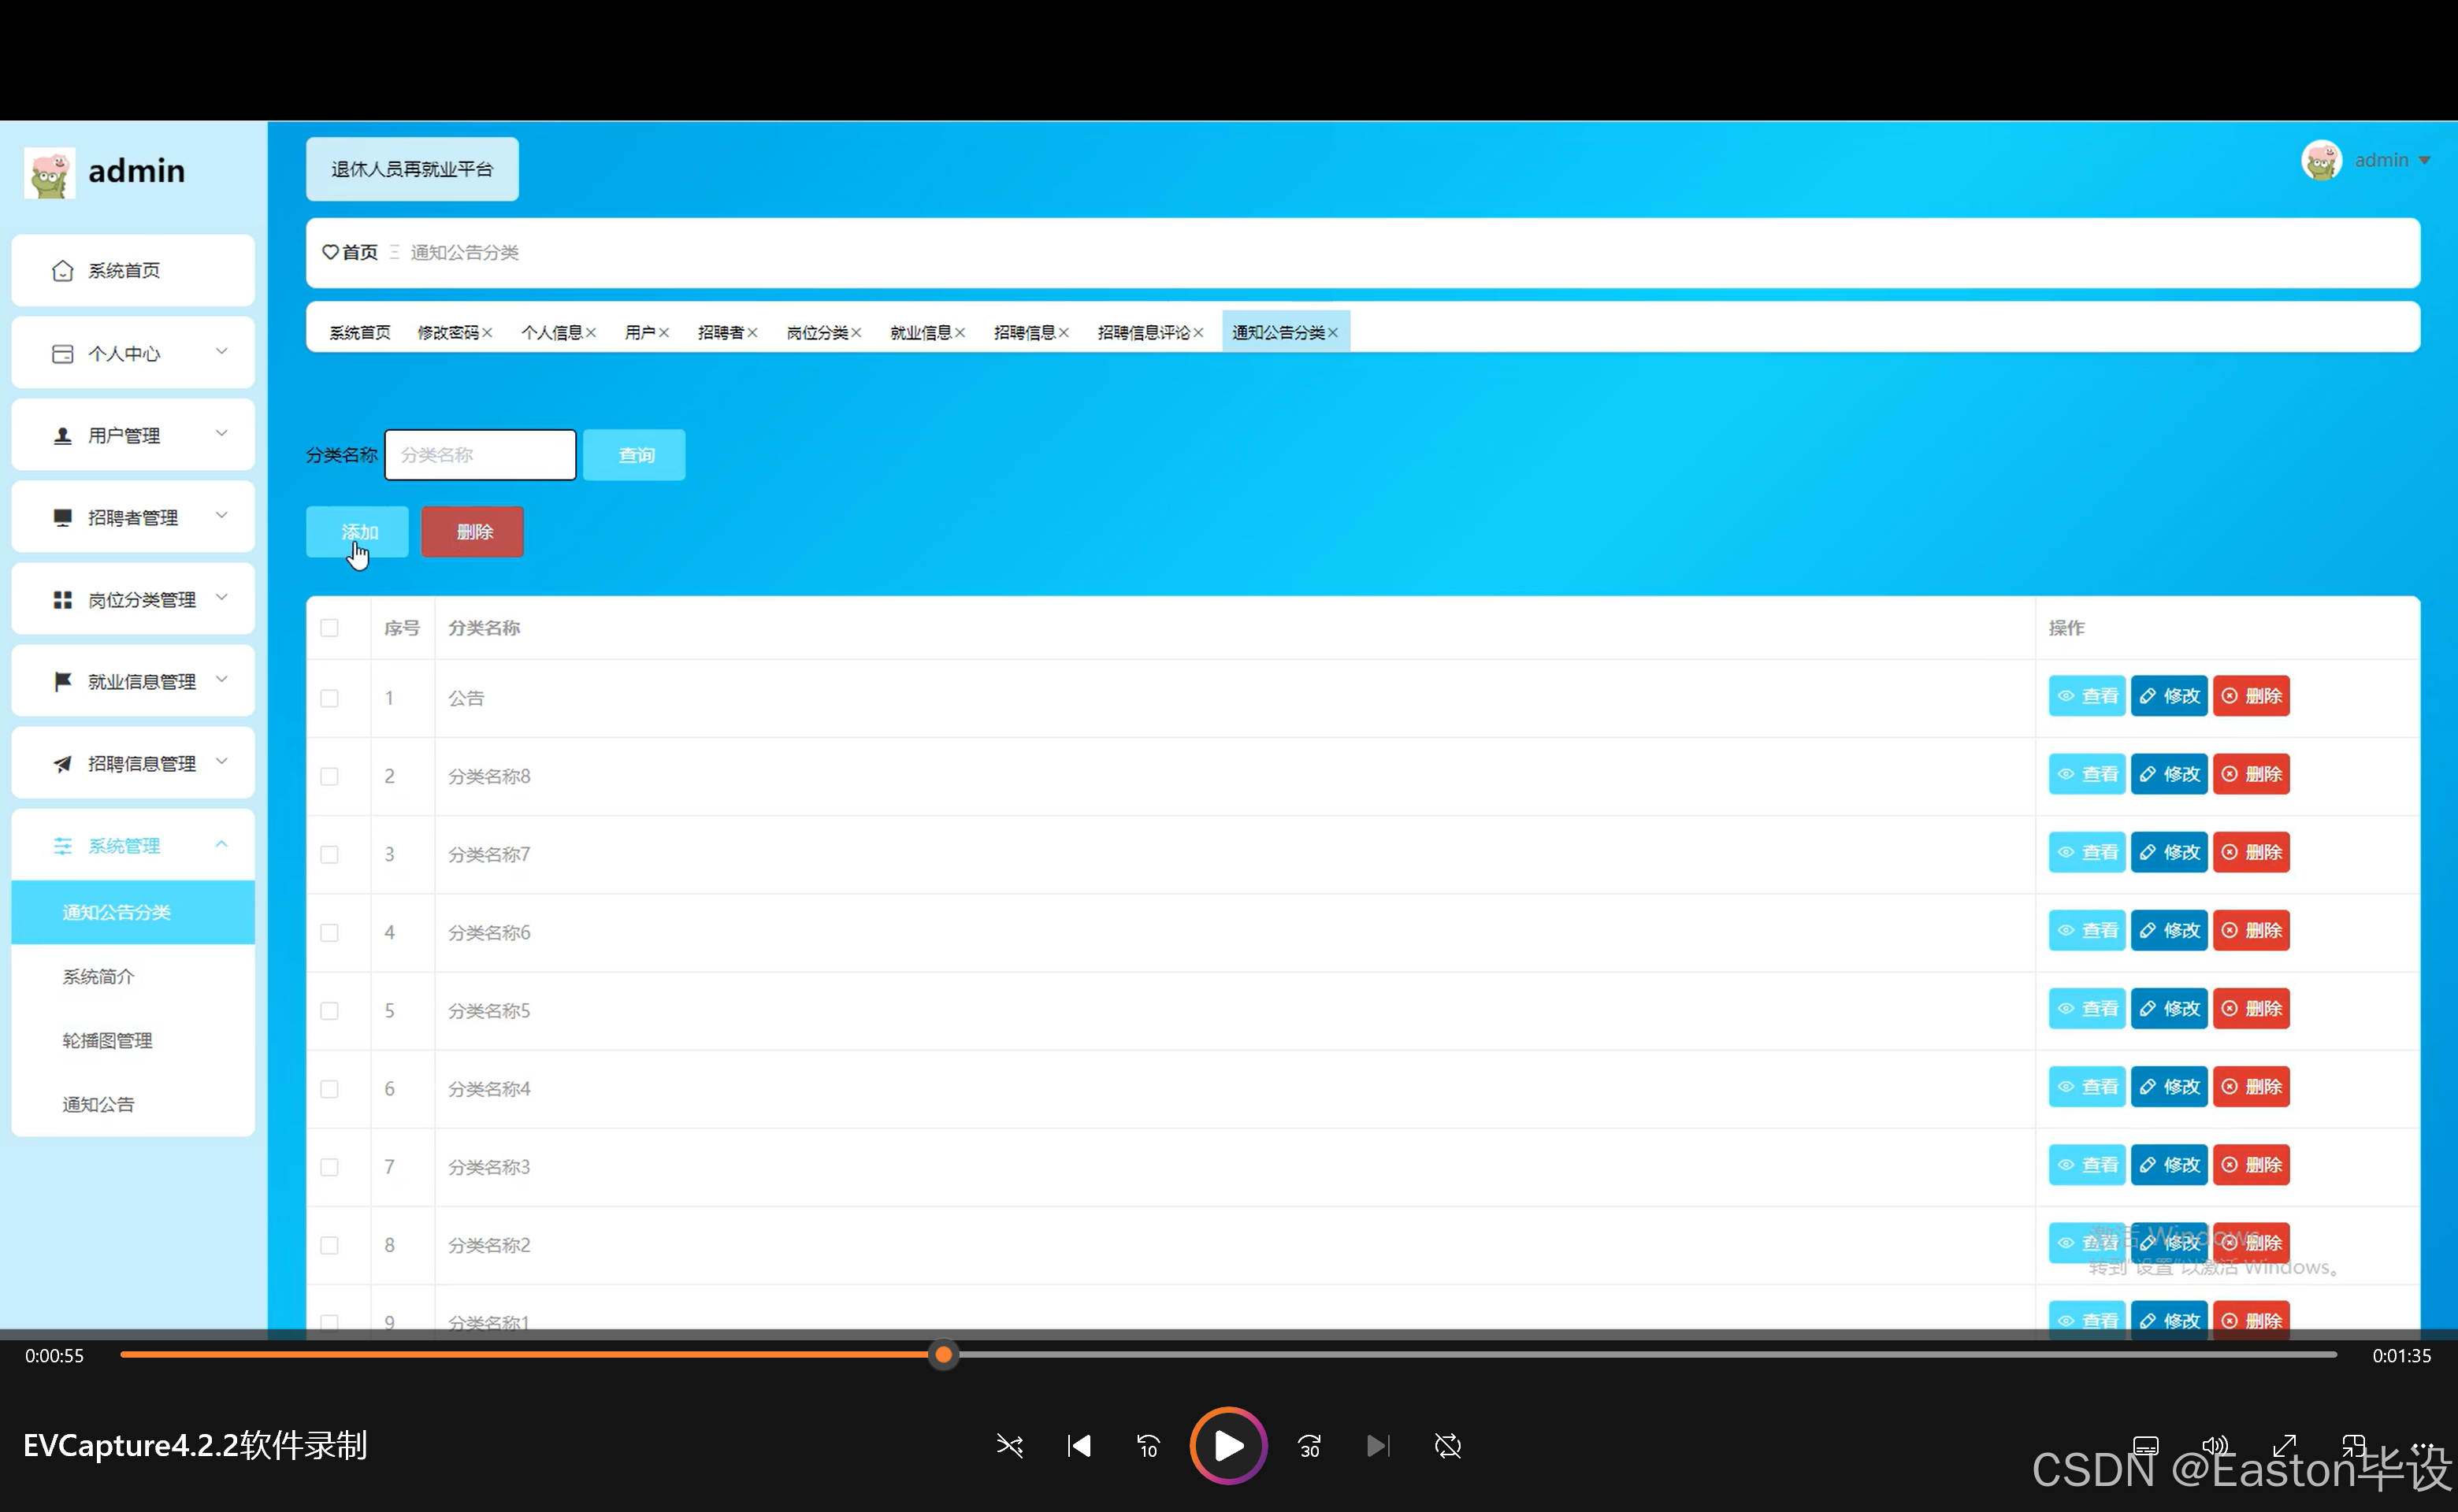Click the paper plane icon beside 招聘信息管理
Screen dimensions: 2458x1512
coord(62,764)
